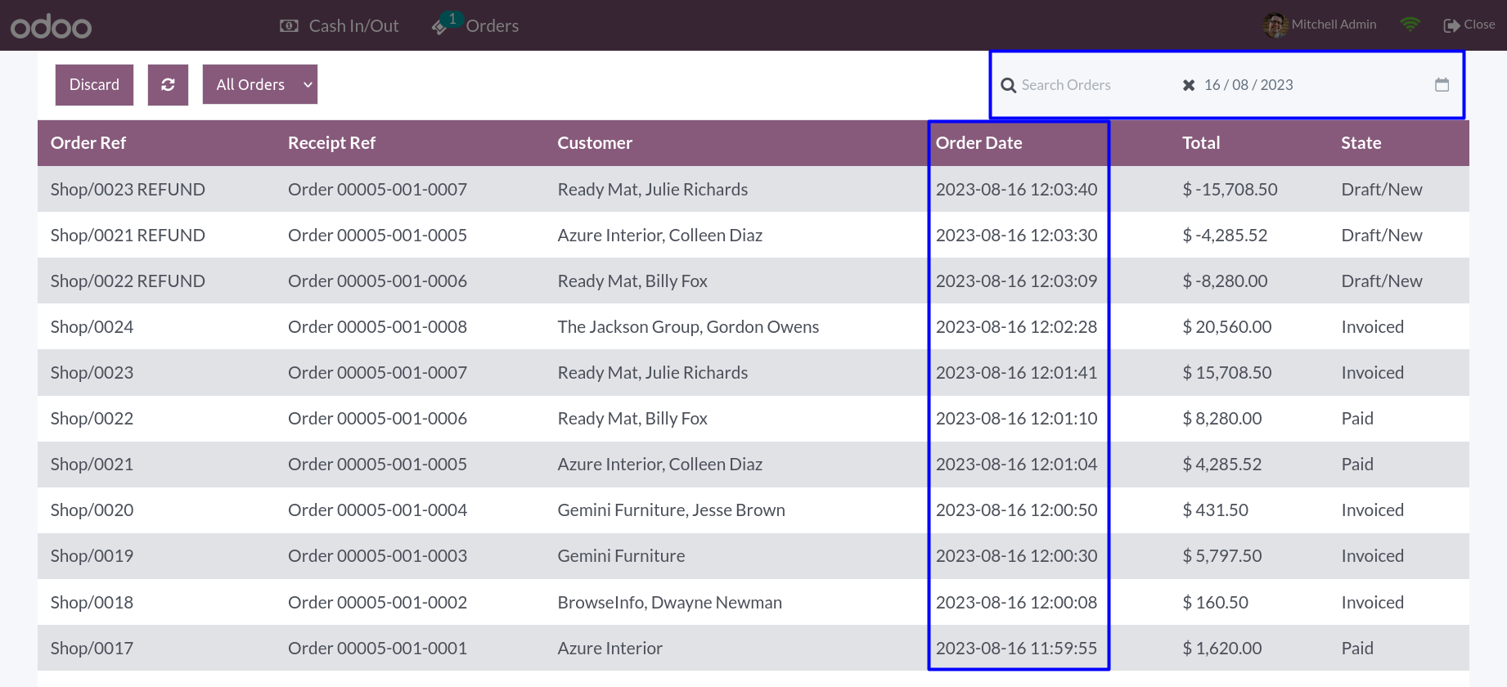Click the Discard button
The image size is (1507, 687).
(94, 85)
